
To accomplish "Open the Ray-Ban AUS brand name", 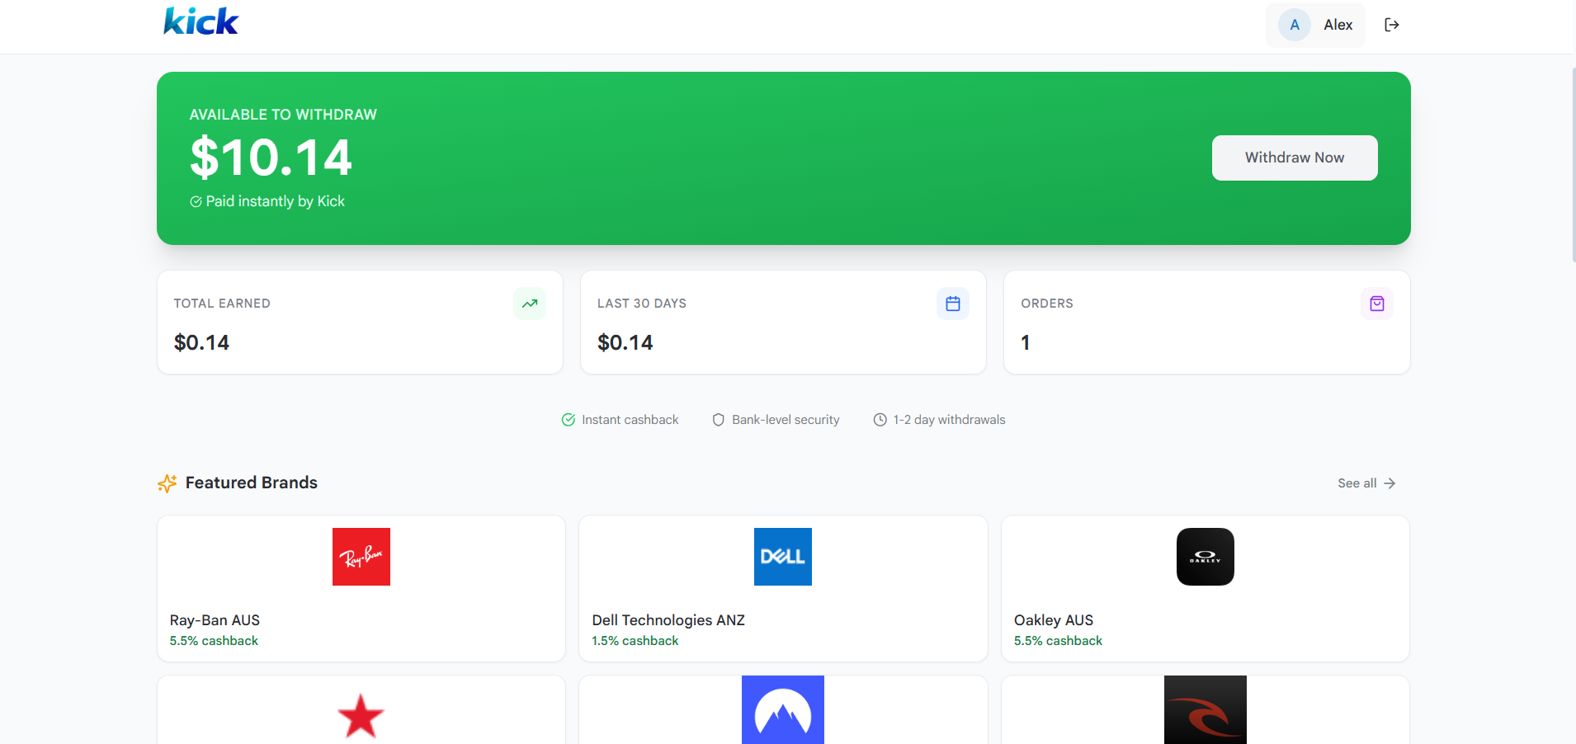I will (215, 620).
